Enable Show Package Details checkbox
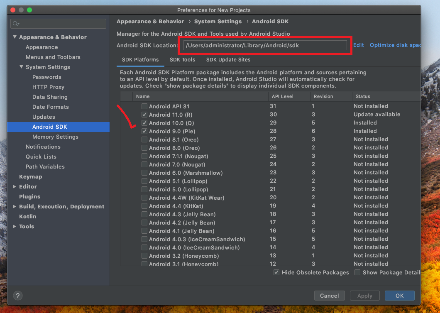Screen dimensions: 440x313 click(x=357, y=272)
